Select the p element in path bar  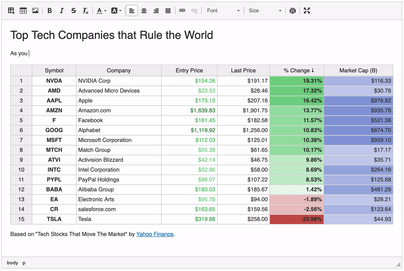24,263
